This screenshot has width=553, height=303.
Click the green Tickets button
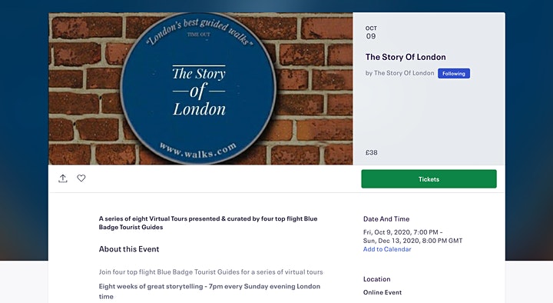(429, 179)
